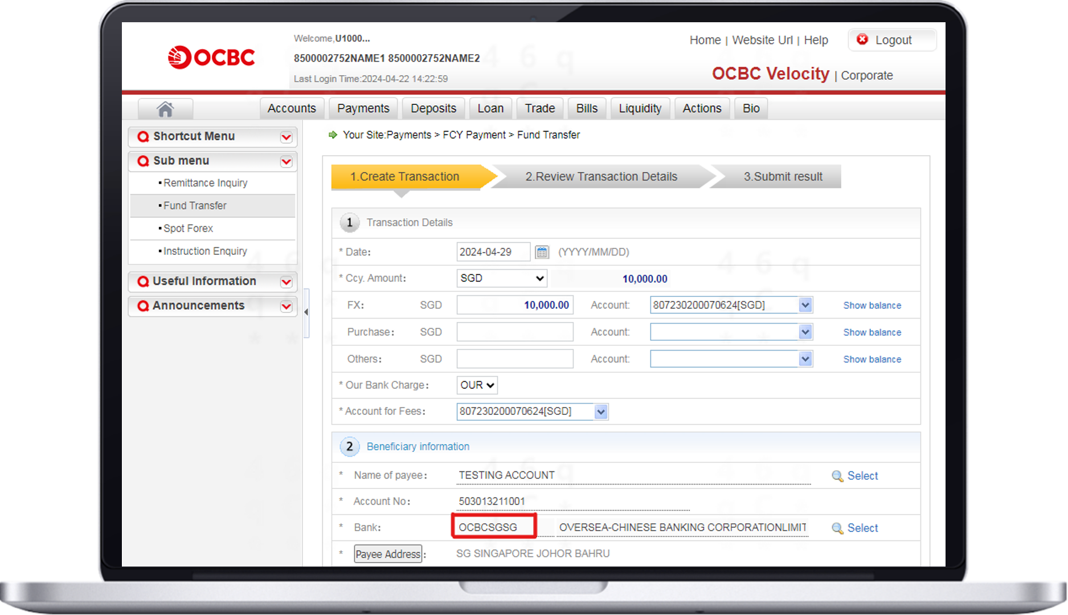This screenshot has height=615, width=1068.
Task: Click the Account No field 503013211001
Action: coord(572,502)
